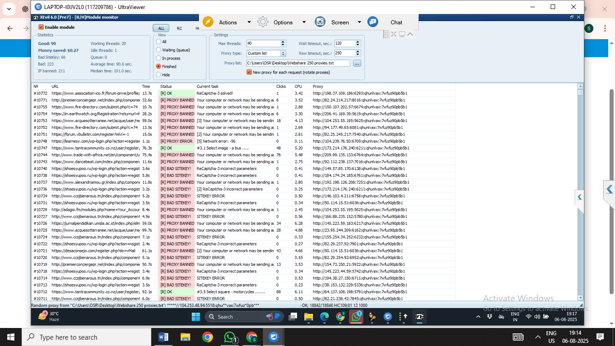The width and height of the screenshot is (615, 346).
Task: Click the monitor icon below the toolbar
Action: click(402, 34)
